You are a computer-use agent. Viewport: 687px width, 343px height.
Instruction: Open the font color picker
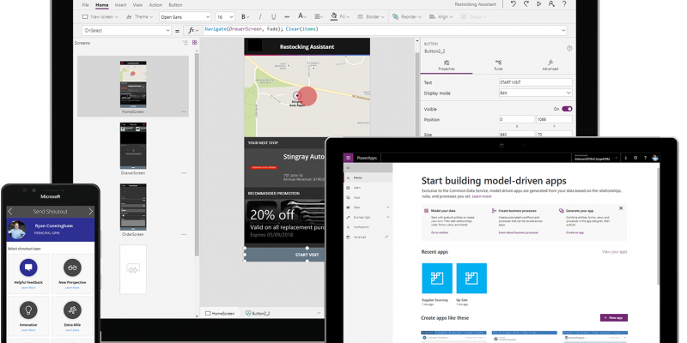[304, 16]
